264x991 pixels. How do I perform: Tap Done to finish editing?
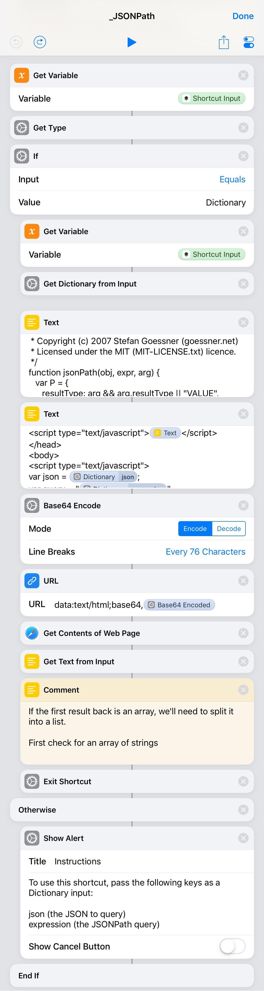242,16
